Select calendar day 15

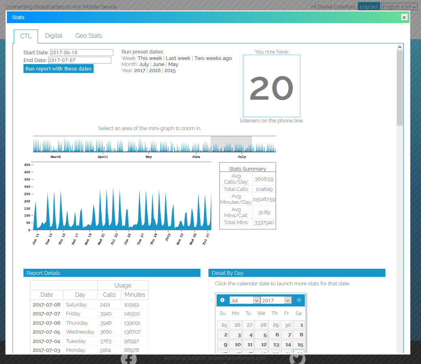coord(299,345)
